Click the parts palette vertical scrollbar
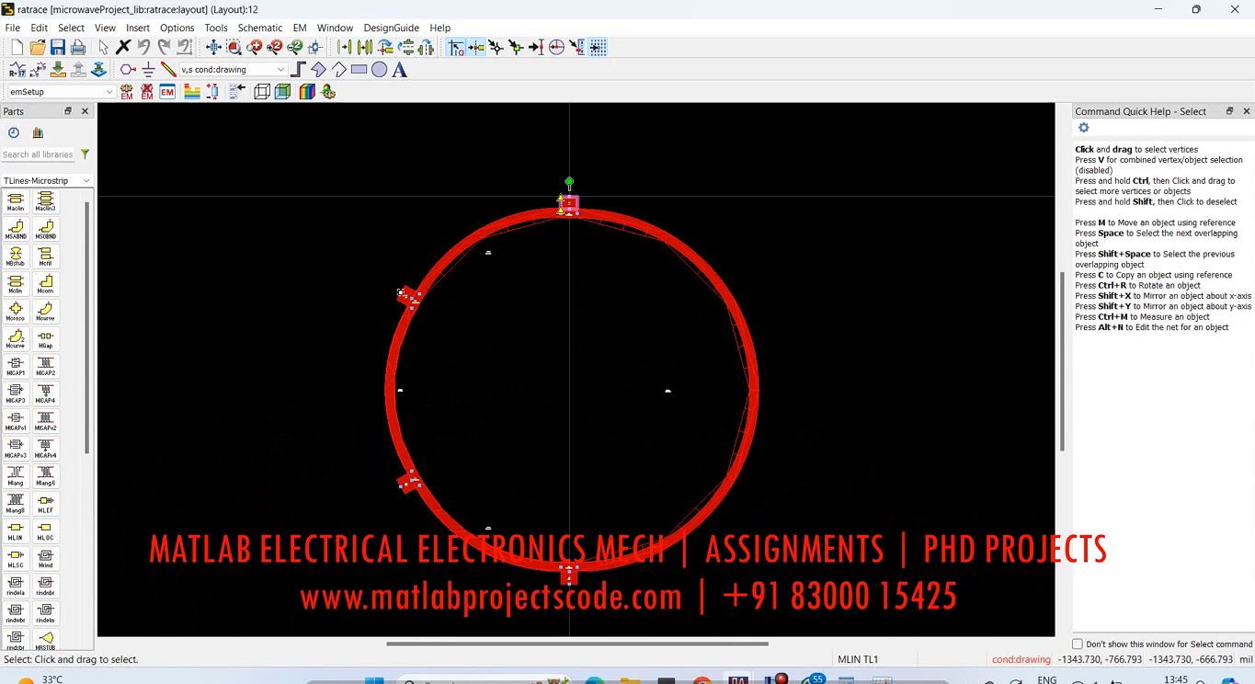1255x684 pixels. (87, 327)
